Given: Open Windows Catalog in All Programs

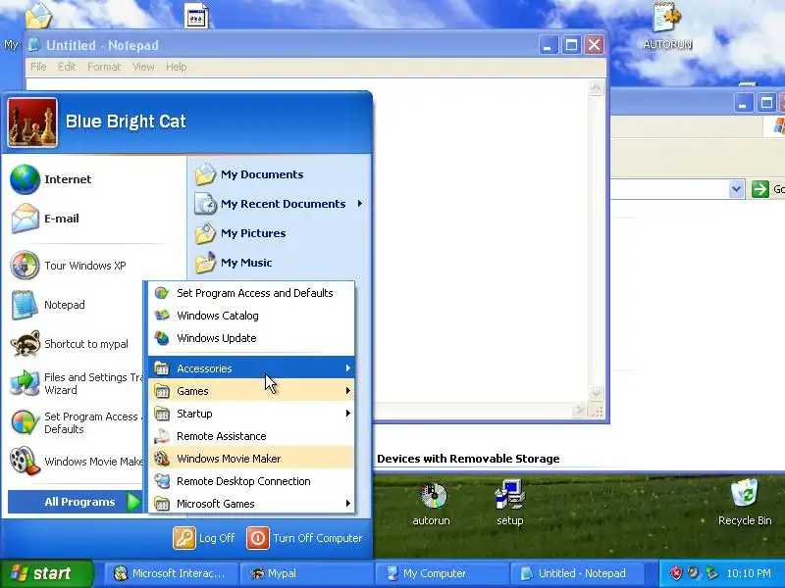Looking at the screenshot, I should 251,316.
